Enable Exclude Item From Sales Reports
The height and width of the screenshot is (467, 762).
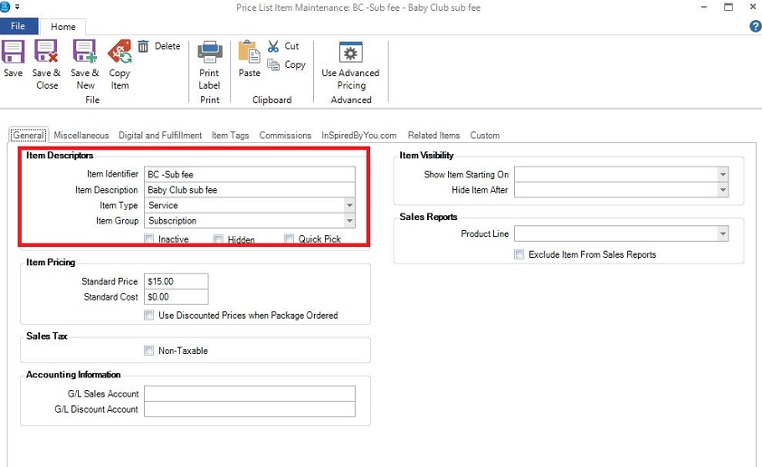pyautogui.click(x=519, y=255)
